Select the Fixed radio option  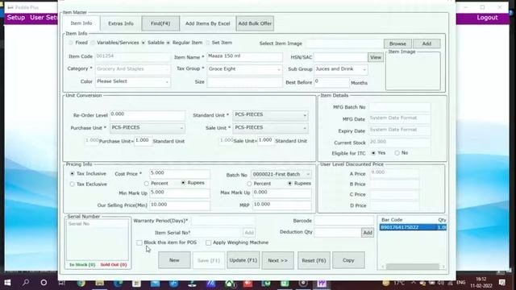point(71,43)
